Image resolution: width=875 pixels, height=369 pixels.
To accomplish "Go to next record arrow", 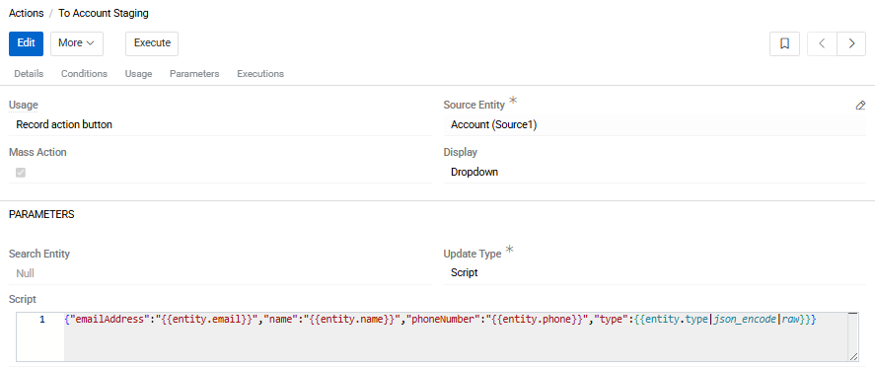I will [851, 43].
